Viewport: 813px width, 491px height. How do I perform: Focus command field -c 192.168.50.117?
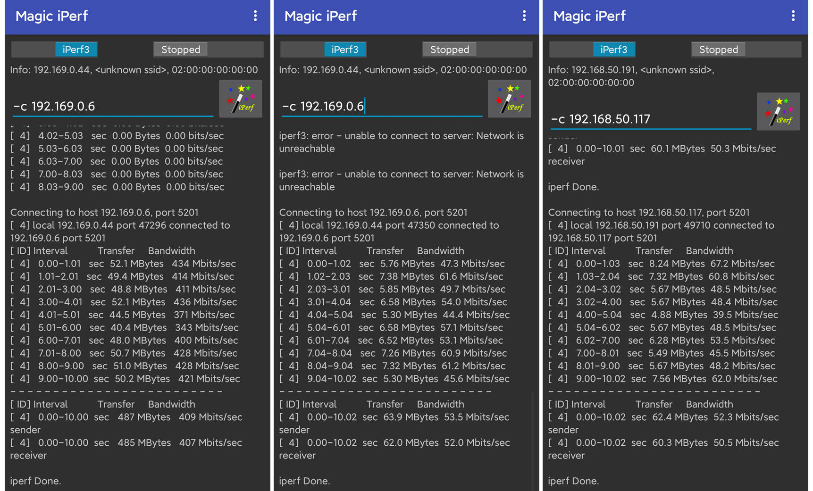pos(650,119)
